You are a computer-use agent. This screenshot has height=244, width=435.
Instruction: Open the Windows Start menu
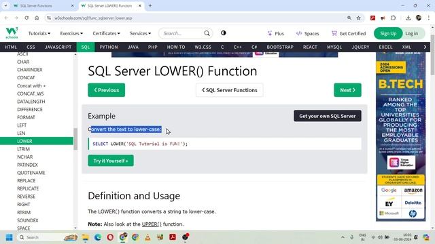[9, 237]
